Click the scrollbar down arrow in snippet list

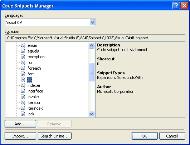[91, 114]
